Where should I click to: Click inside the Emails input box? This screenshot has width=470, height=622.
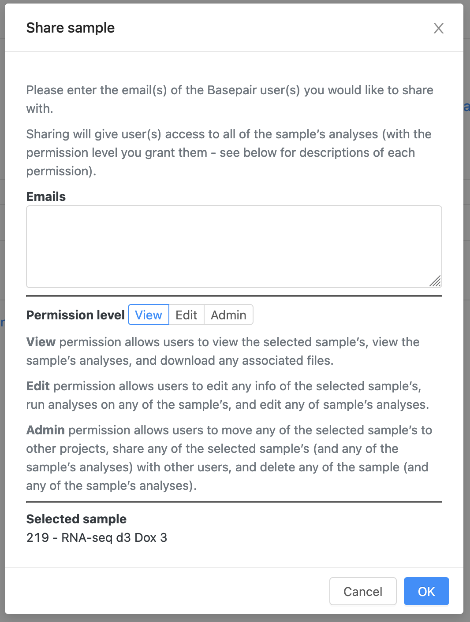coord(234,244)
